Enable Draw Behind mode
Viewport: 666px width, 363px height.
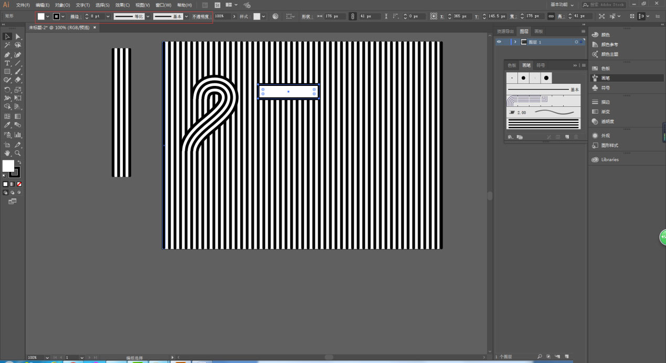13,193
